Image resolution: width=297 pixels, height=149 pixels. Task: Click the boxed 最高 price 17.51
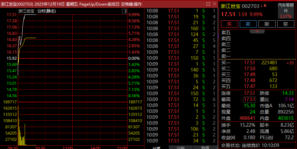249,99
